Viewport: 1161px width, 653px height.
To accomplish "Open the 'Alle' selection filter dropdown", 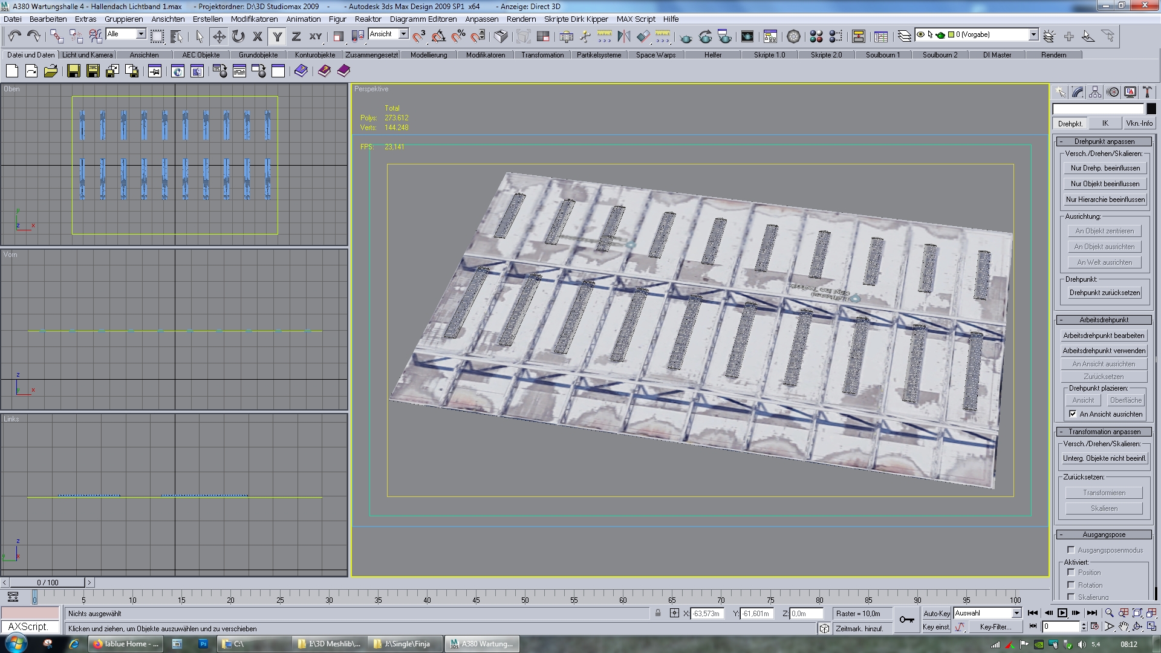I will point(141,34).
